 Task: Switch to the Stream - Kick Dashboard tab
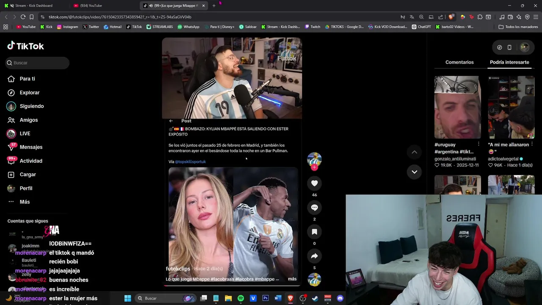click(x=34, y=6)
